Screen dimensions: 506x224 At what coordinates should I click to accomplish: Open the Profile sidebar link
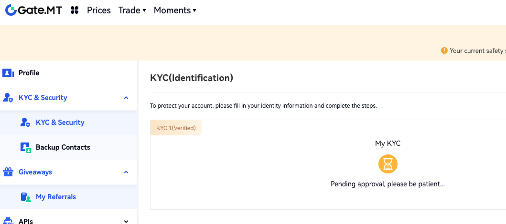[x=29, y=73]
